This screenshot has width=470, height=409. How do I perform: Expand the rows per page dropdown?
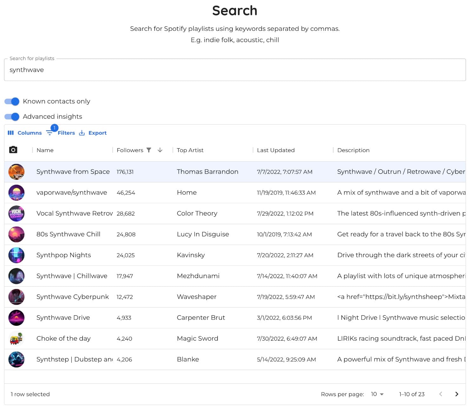(377, 394)
